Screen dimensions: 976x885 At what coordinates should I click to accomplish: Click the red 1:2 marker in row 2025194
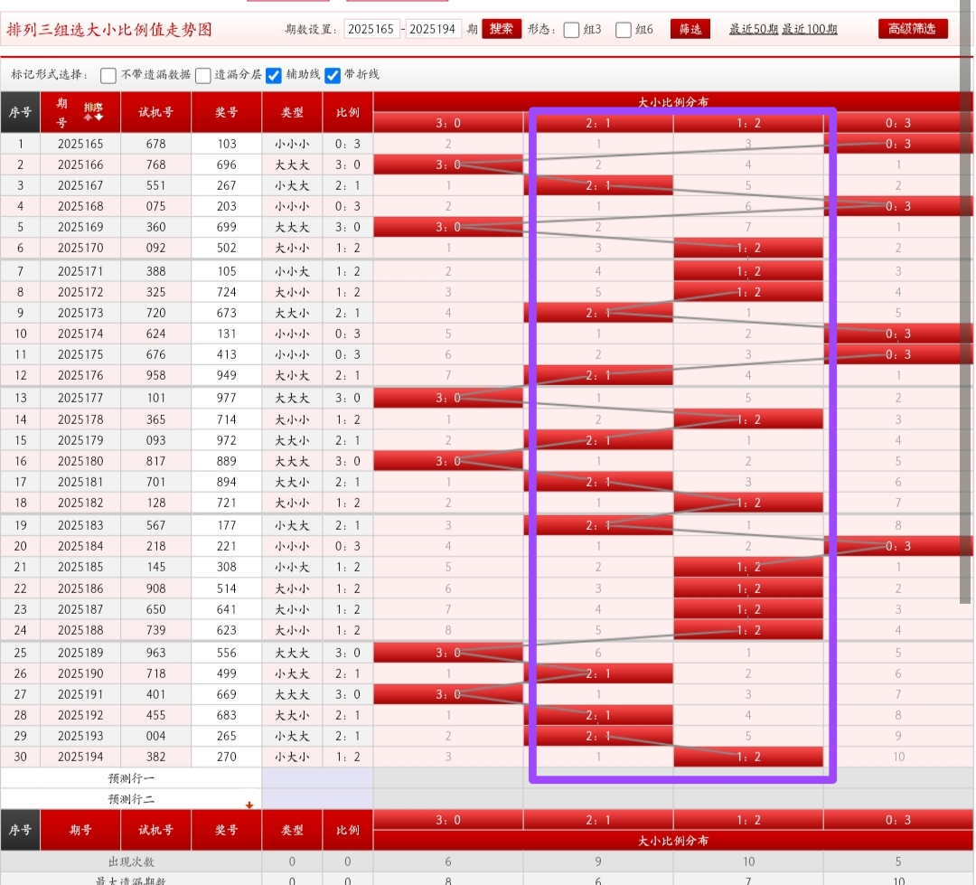click(x=748, y=757)
